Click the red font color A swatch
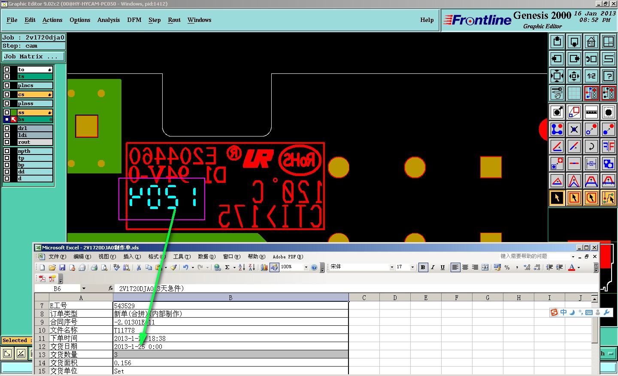Screen dimensions: 618x376 click(572, 267)
